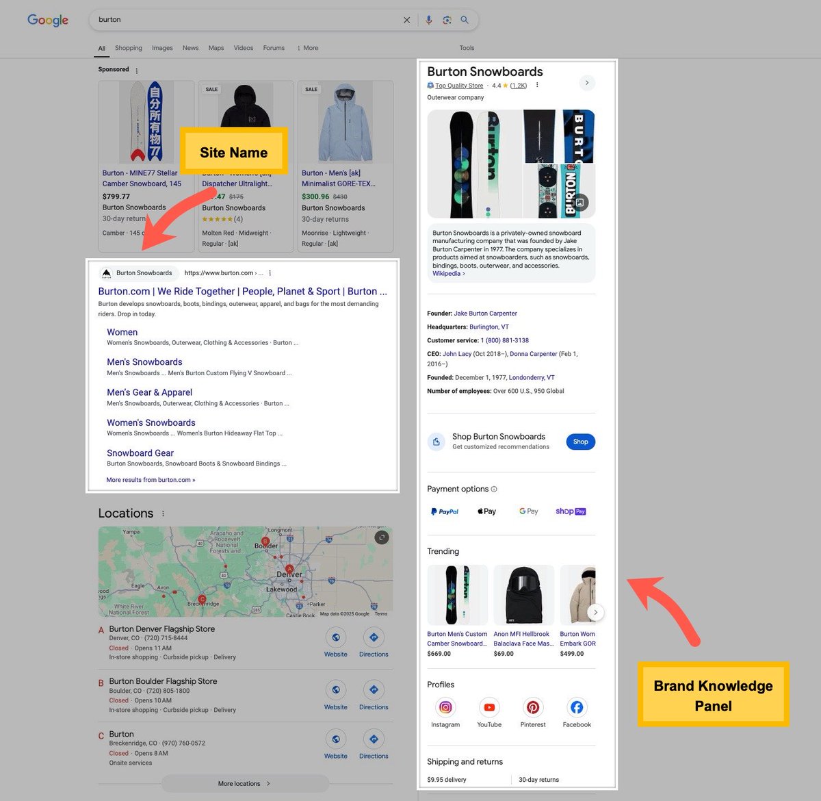This screenshot has width=821, height=801.
Task: Click the Jake Burton Carpenter founder link
Action: 486,314
